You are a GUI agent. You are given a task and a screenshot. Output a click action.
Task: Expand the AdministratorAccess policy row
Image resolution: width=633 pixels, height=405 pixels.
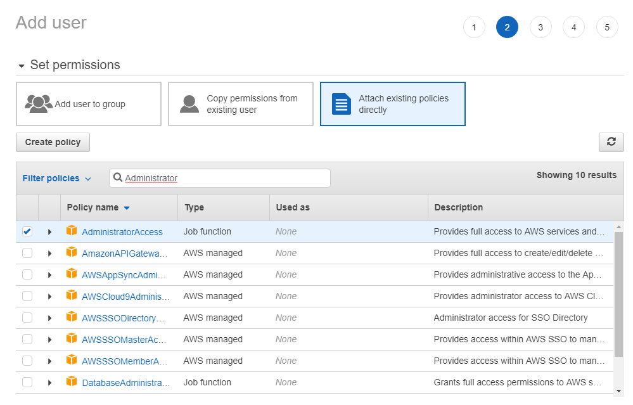pos(49,232)
